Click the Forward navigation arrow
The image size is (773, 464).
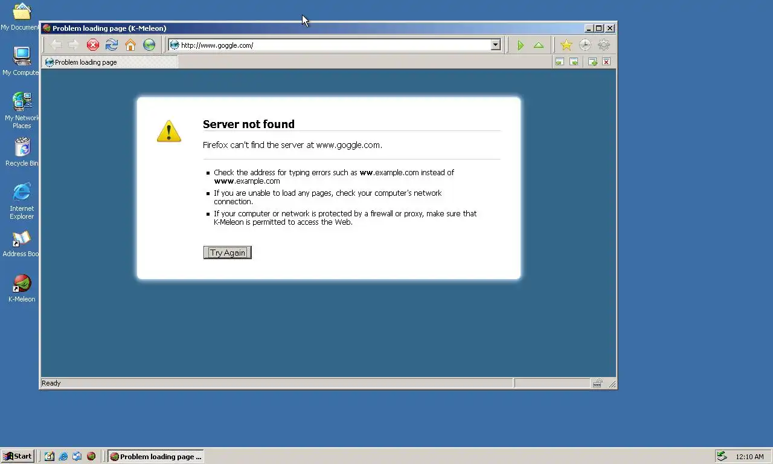pos(74,45)
